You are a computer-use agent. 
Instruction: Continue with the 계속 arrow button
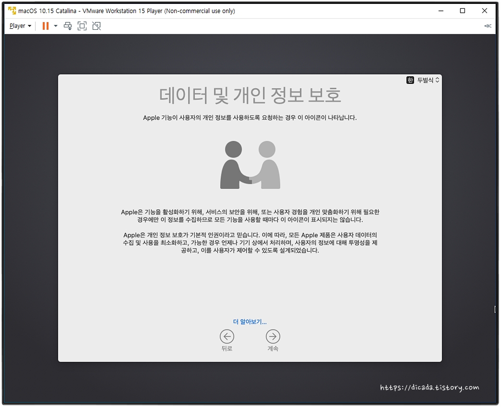273,336
